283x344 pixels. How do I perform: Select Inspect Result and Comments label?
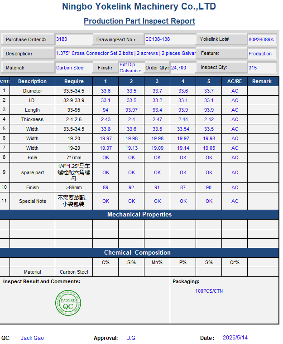point(42,281)
